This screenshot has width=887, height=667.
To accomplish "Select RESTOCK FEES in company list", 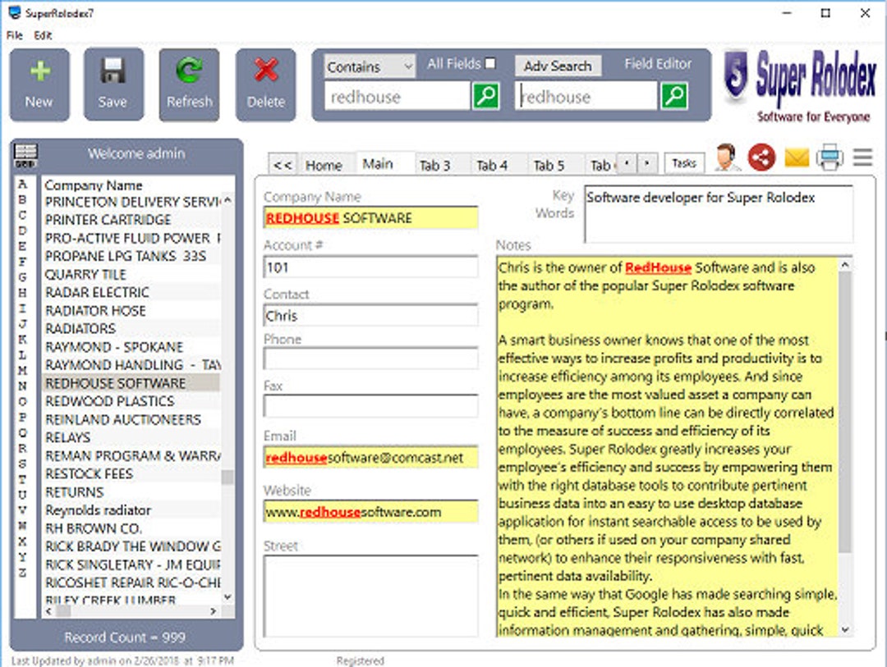I will (x=131, y=473).
